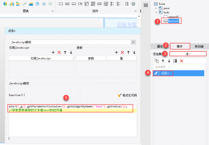Insert a line chart
The image size is (209, 145).
tap(25, 4)
